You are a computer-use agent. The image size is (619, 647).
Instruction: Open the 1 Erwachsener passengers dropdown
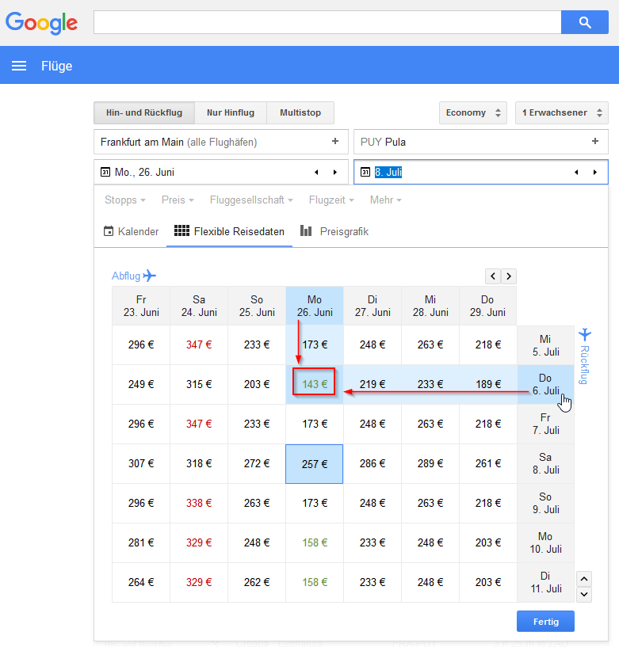coord(562,112)
